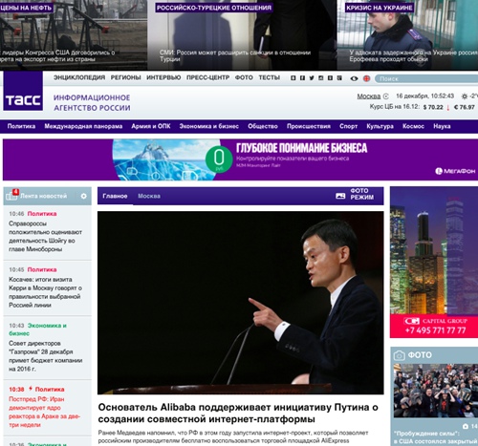
Task: Open the Star Wars premiere photo thumbnail
Action: [436, 391]
